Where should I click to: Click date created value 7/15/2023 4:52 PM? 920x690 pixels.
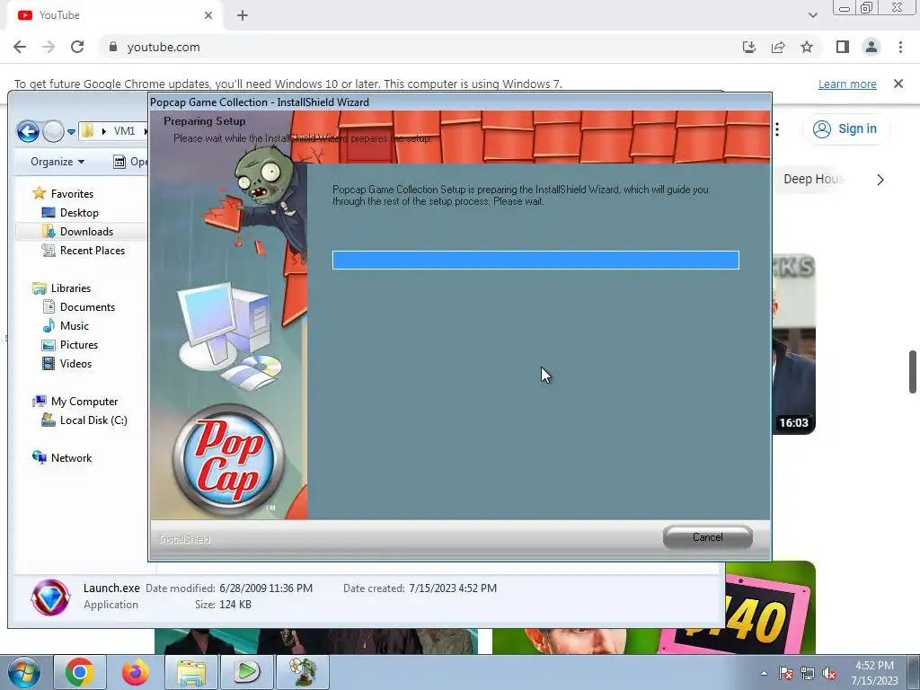453,588
